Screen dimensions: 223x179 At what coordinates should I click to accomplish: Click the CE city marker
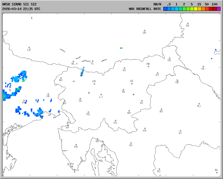132,83
